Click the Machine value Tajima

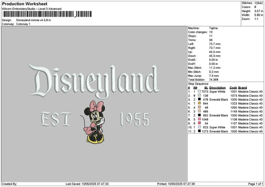[213, 28]
